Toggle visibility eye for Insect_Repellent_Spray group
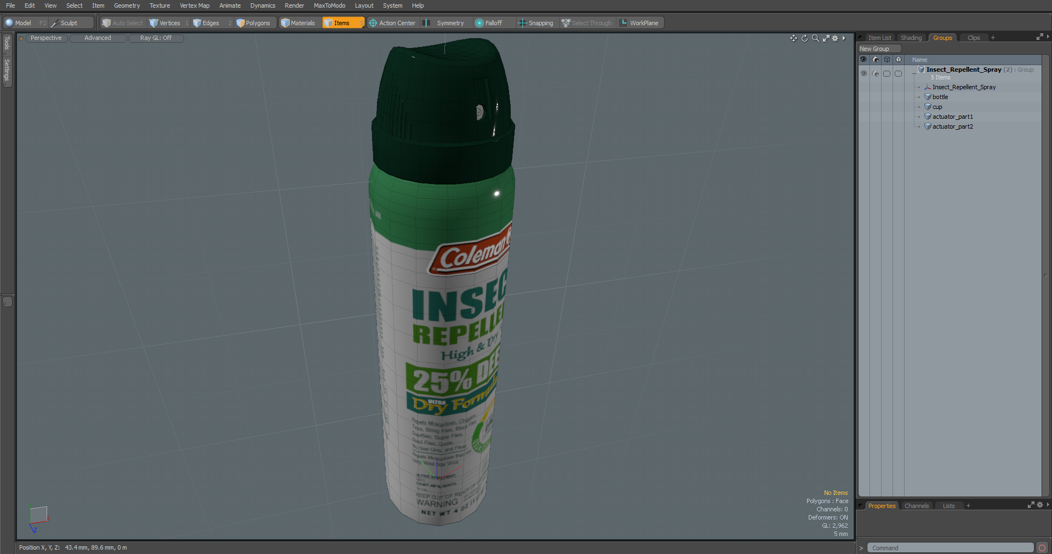This screenshot has height=554, width=1052. coord(864,73)
